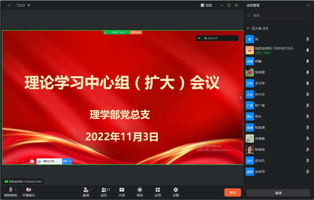314x200 pixels.
Task: Click the invite (邀请) icon in toolbar
Action: coord(86,190)
